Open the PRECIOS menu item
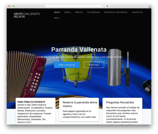158x134 pixels. pos(79,12)
